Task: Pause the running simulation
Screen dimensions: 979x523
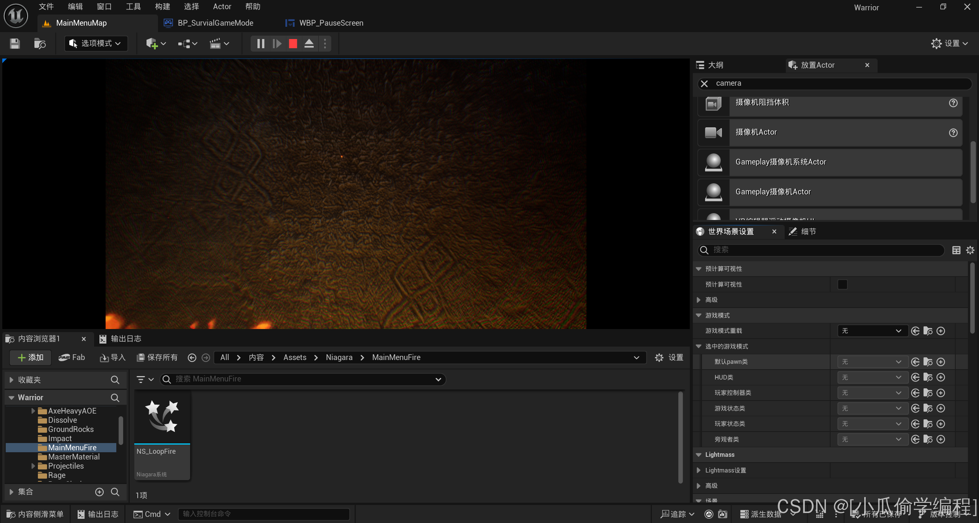Action: click(x=261, y=44)
